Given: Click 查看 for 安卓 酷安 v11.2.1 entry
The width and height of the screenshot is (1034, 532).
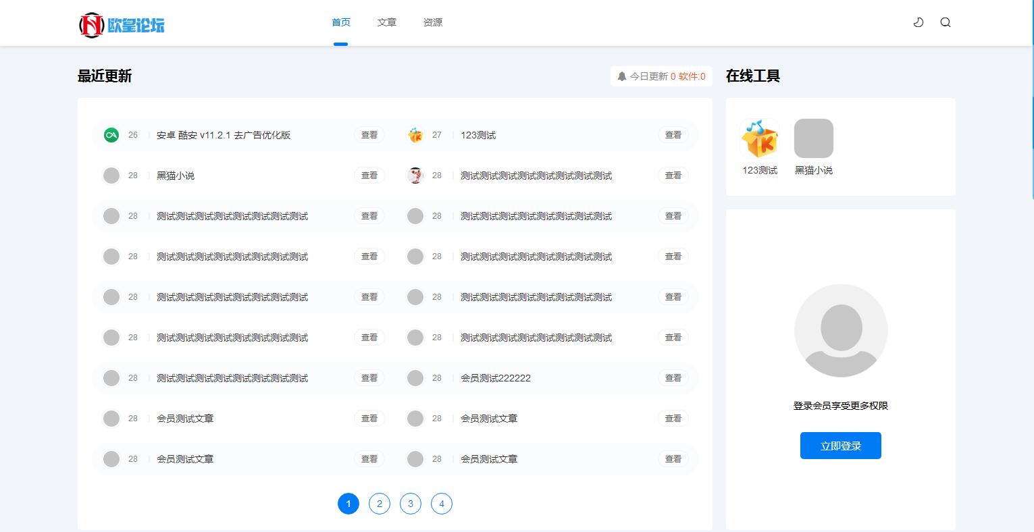Looking at the screenshot, I should point(369,135).
